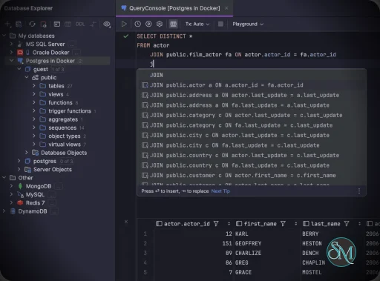Filter the first_name column
380x281 pixels.
pyautogui.click(x=283, y=224)
